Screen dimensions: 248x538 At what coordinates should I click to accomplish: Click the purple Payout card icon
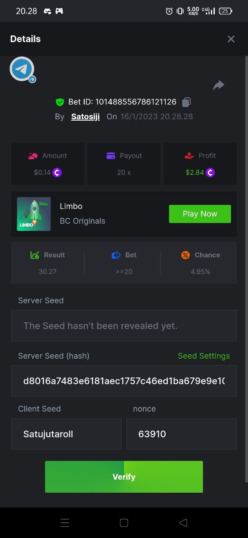(111, 156)
